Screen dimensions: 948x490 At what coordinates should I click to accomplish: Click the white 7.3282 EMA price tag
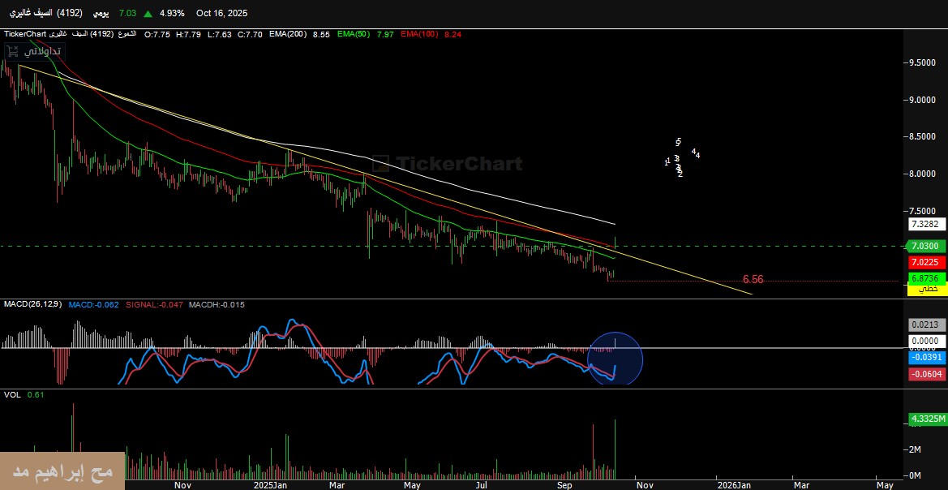[x=924, y=224]
